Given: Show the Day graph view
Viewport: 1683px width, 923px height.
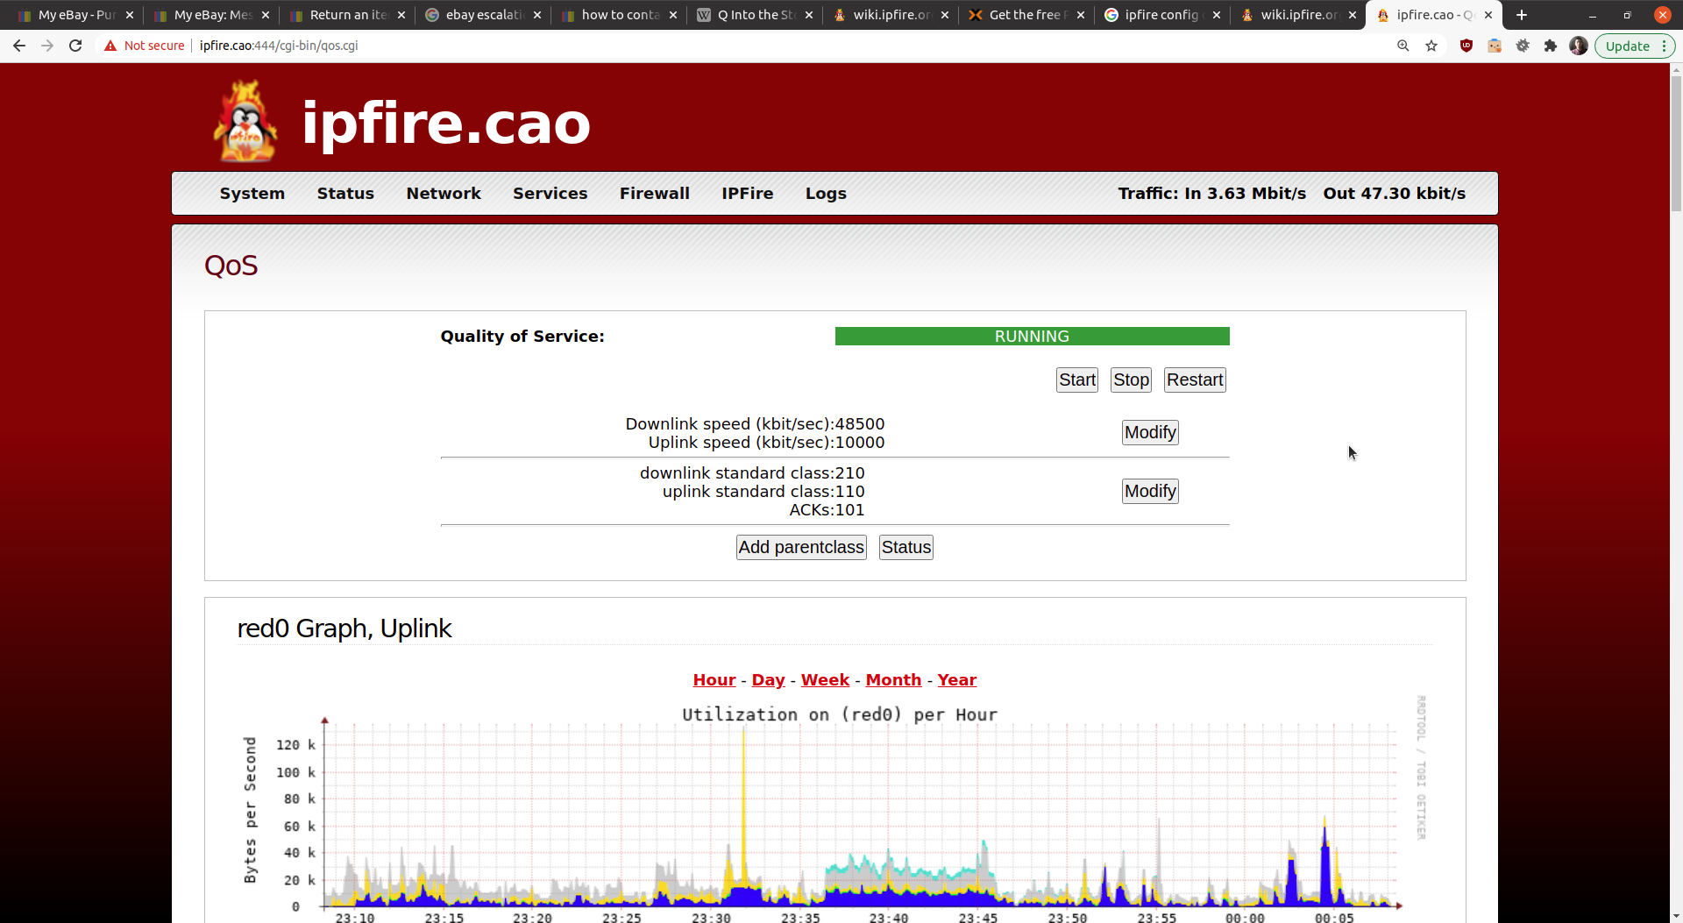Looking at the screenshot, I should 768,680.
